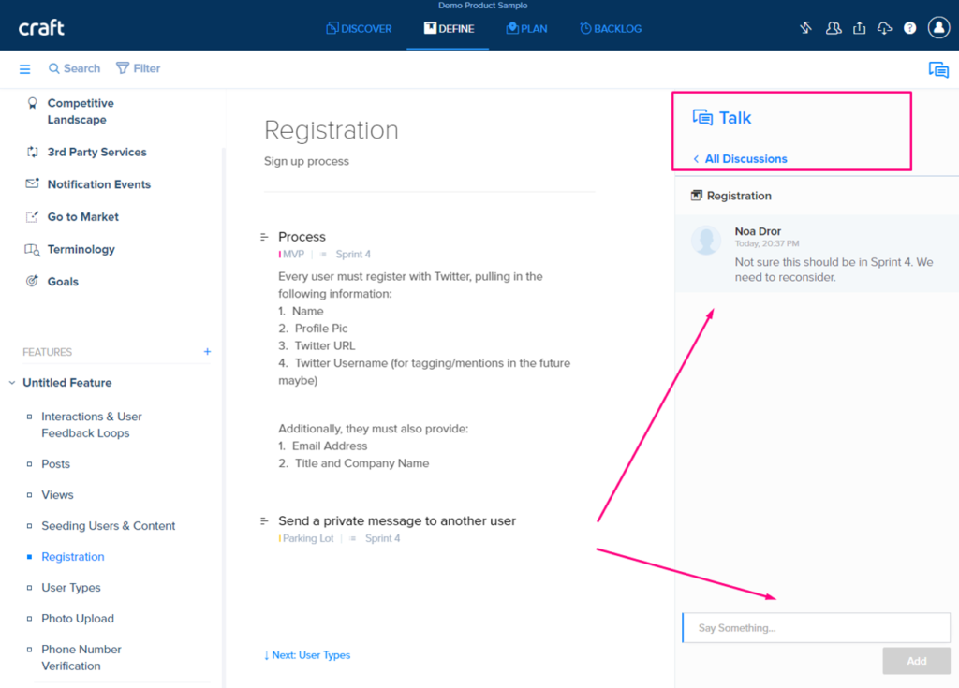Click the Craft logo
The height and width of the screenshot is (688, 959).
[x=41, y=27]
